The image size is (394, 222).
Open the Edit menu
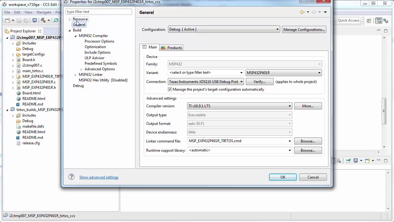pos(17,12)
